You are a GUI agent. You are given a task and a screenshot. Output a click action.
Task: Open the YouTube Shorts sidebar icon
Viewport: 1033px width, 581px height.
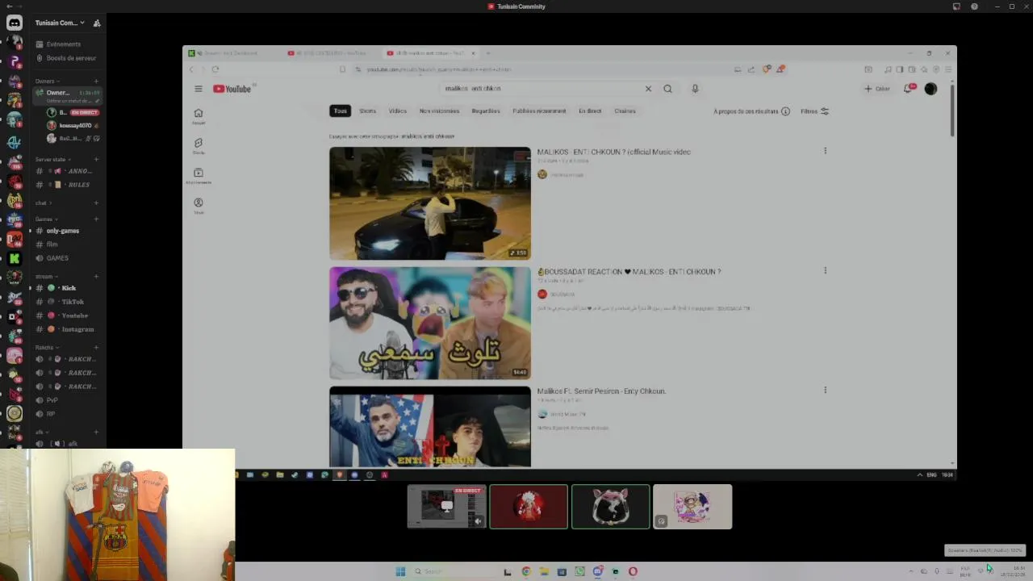(x=199, y=146)
